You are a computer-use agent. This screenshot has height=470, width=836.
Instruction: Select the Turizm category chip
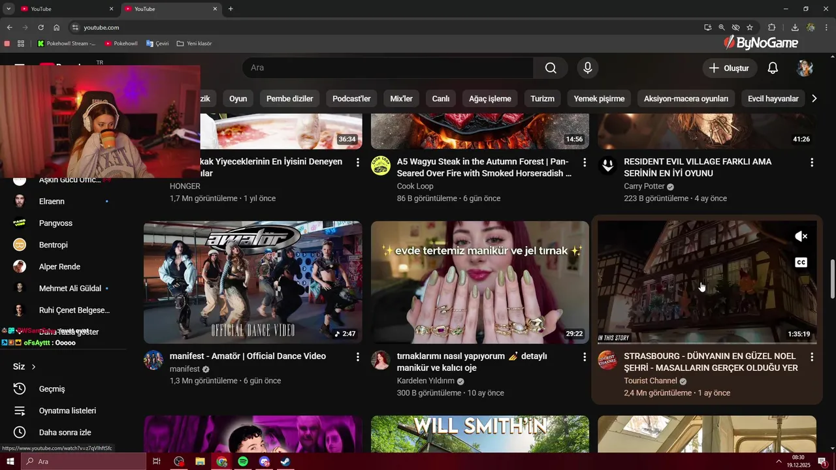542,99
